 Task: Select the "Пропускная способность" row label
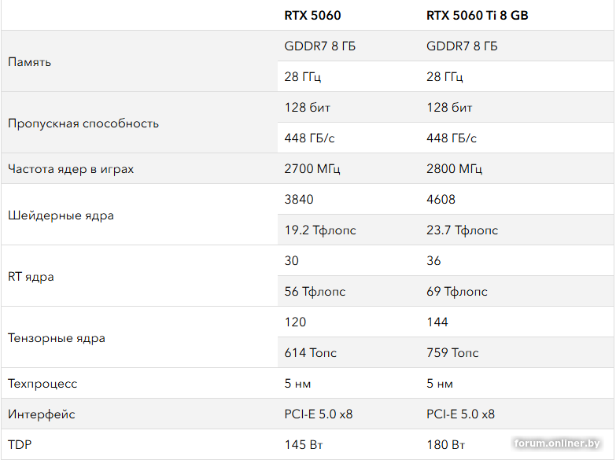[83, 123]
